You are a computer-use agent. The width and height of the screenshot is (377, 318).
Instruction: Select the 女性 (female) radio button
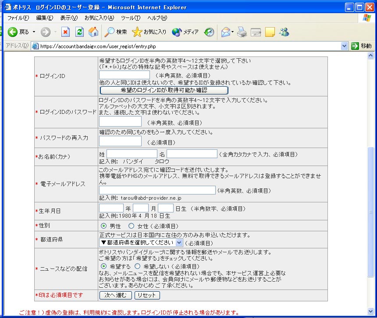click(131, 226)
